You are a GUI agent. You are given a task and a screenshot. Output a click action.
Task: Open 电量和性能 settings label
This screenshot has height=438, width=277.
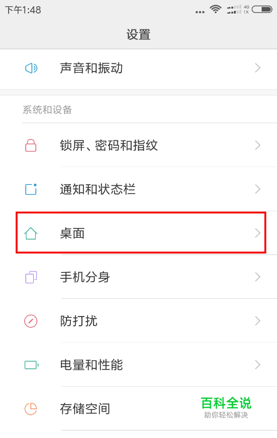click(x=91, y=365)
